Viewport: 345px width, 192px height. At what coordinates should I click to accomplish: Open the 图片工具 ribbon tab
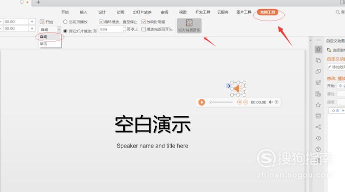244,12
